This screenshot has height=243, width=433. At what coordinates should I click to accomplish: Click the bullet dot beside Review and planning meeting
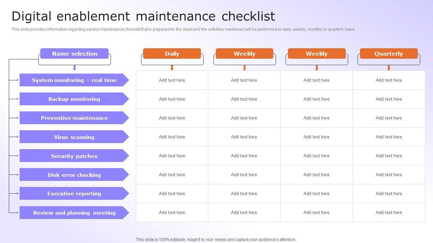18,212
